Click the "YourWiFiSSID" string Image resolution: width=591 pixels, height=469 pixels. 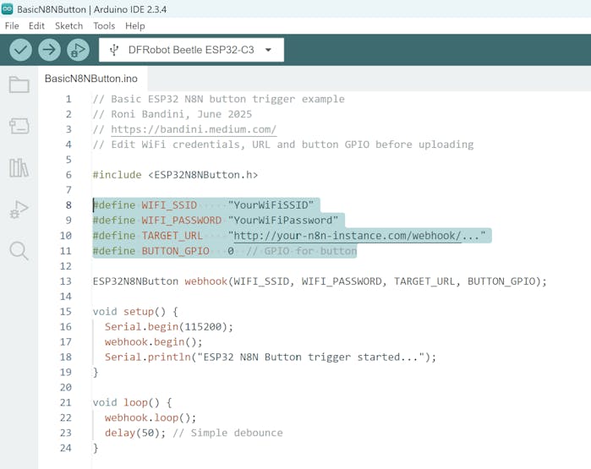tap(271, 205)
